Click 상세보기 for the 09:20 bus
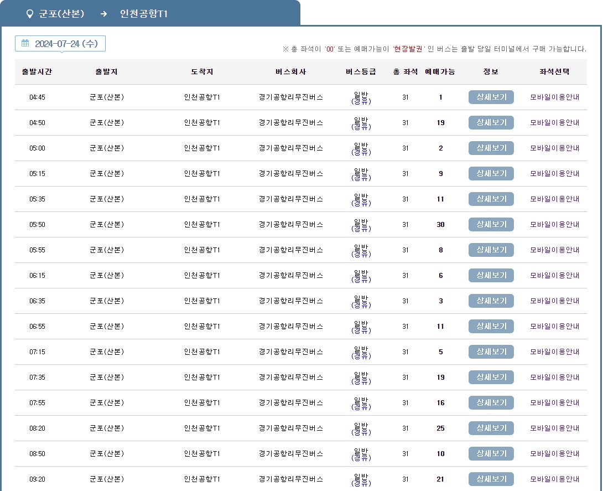The width and height of the screenshot is (603, 491). [491, 479]
